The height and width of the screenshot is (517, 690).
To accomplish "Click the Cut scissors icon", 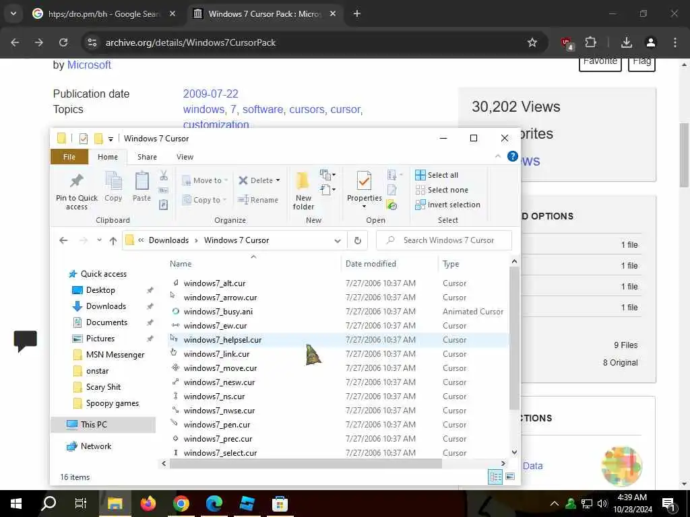I will [x=163, y=176].
